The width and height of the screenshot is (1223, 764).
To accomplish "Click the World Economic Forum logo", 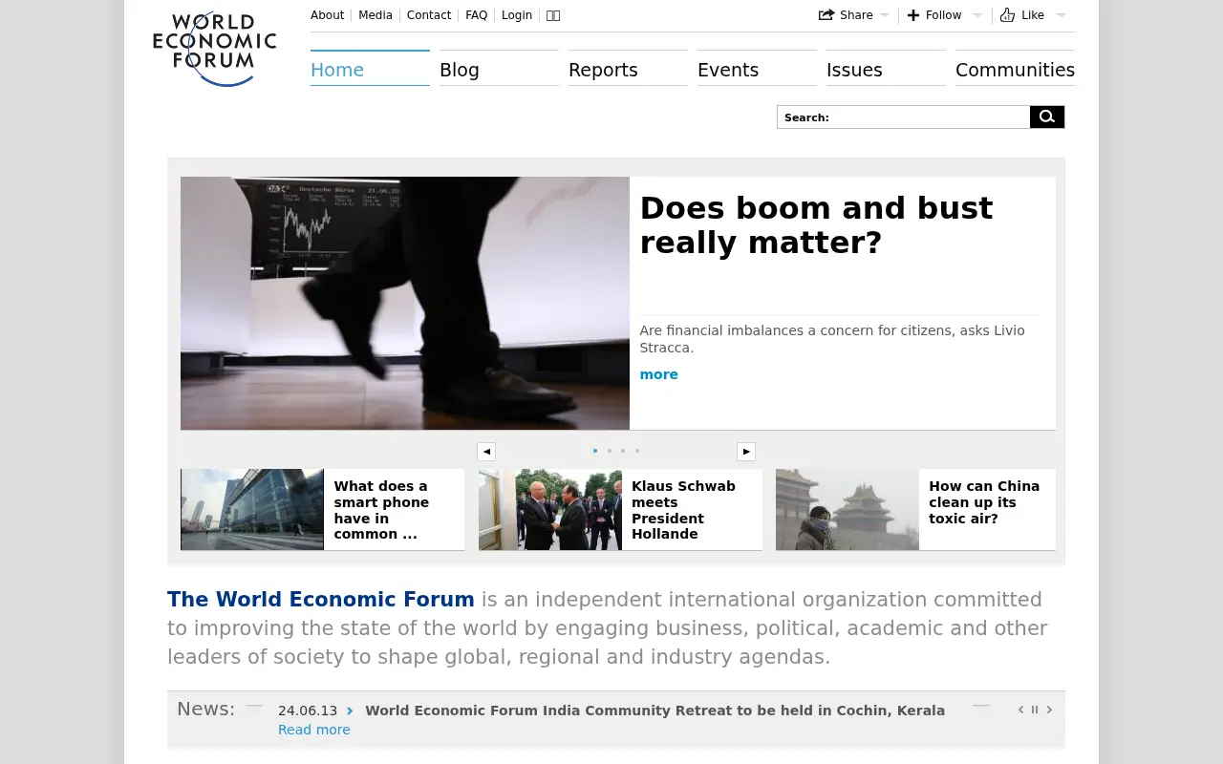I will (x=214, y=49).
